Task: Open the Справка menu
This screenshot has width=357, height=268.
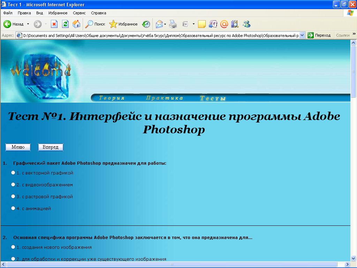Action: [x=99, y=13]
